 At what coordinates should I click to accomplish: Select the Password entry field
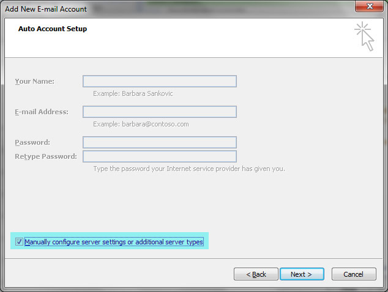click(x=160, y=142)
